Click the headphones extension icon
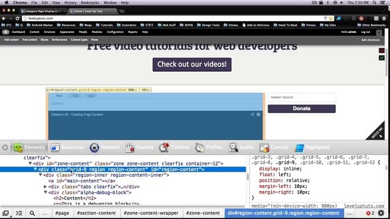The height and width of the screenshot is (219, 390). point(353,18)
